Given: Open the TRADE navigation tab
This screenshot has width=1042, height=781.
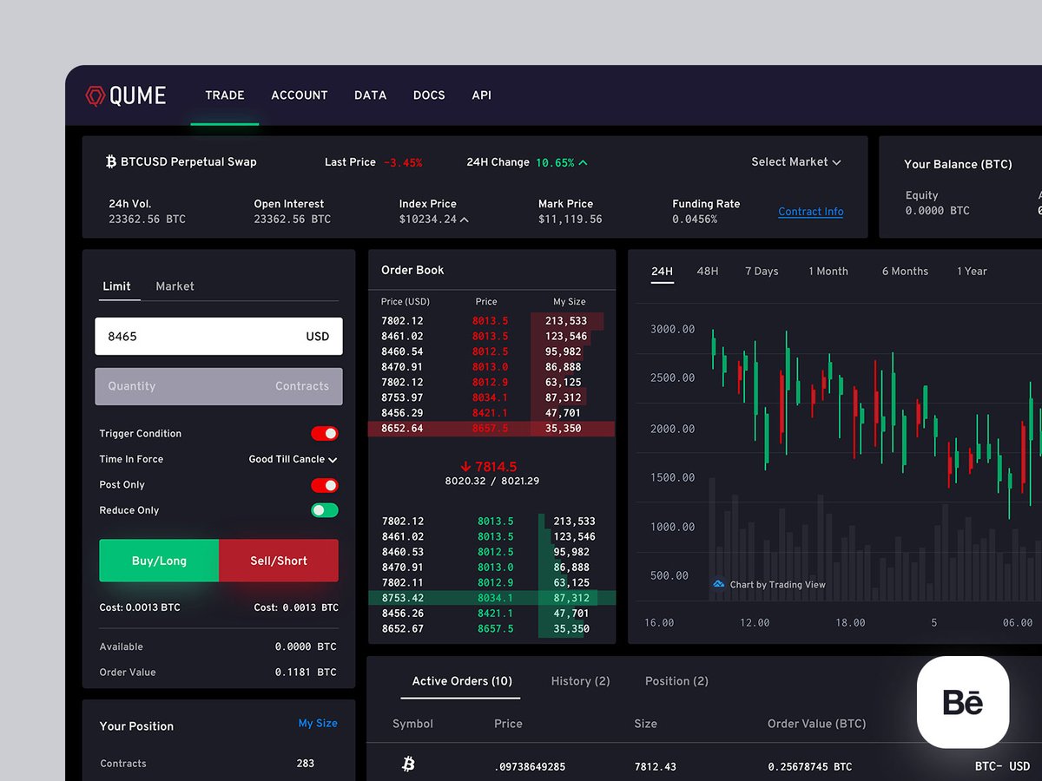Looking at the screenshot, I should tap(225, 95).
